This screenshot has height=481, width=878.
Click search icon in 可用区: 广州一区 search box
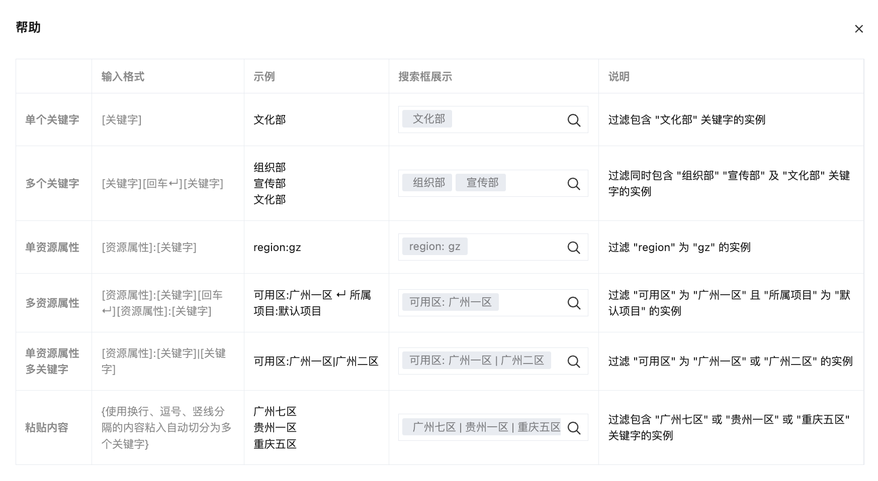pos(574,303)
